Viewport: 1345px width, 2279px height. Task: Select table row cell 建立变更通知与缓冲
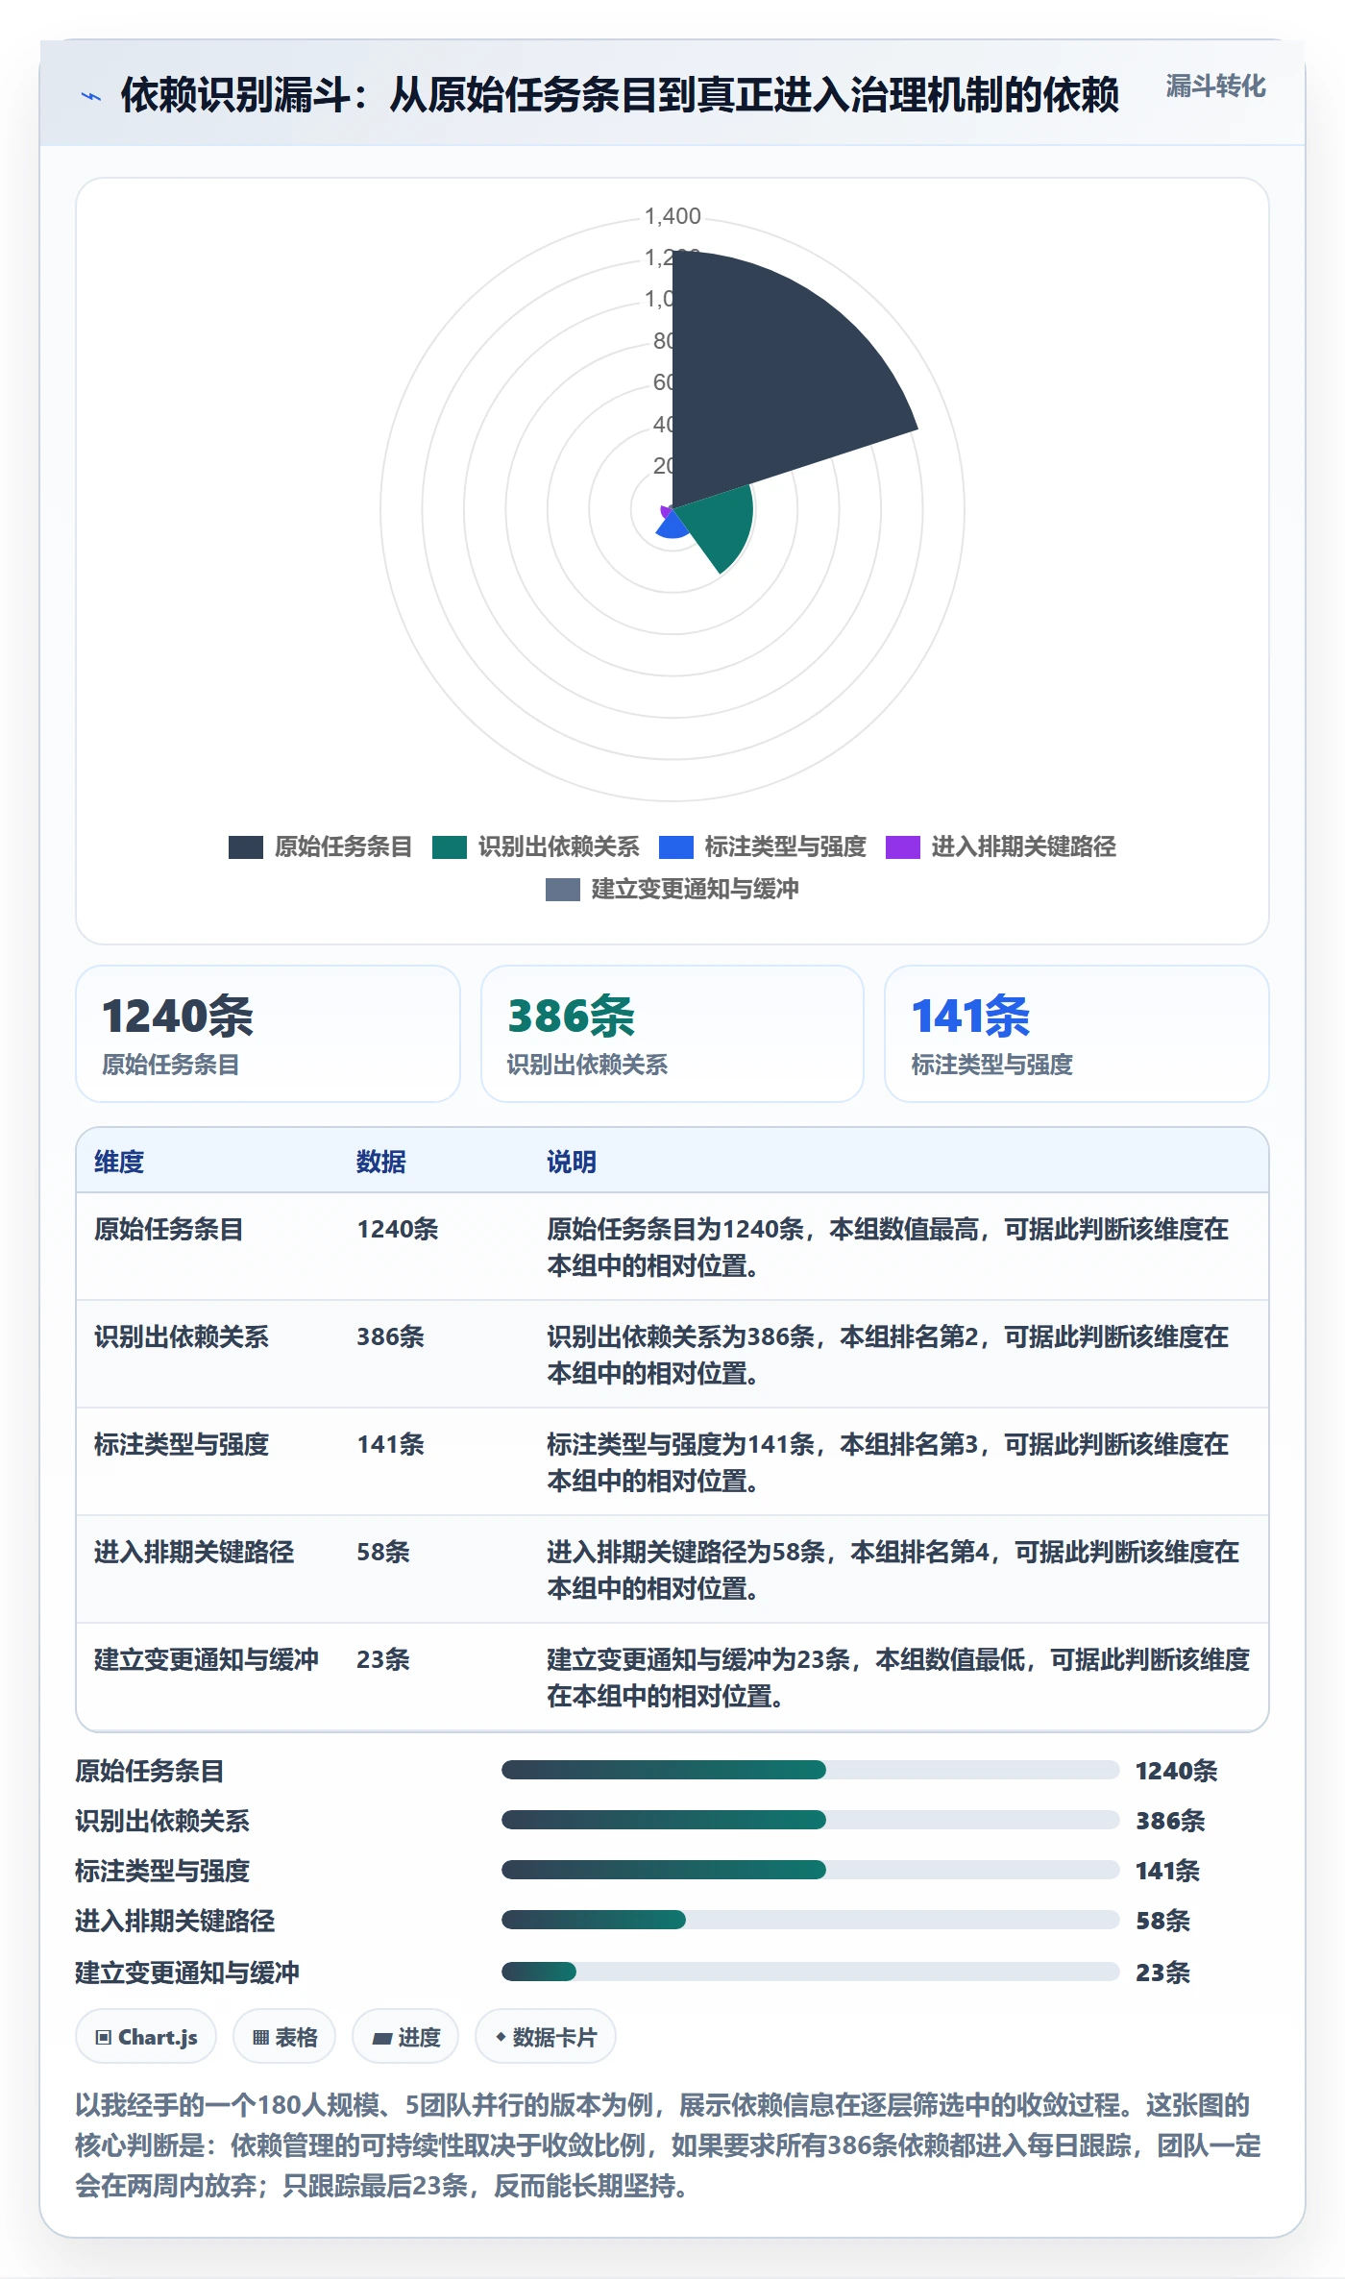tap(207, 1659)
